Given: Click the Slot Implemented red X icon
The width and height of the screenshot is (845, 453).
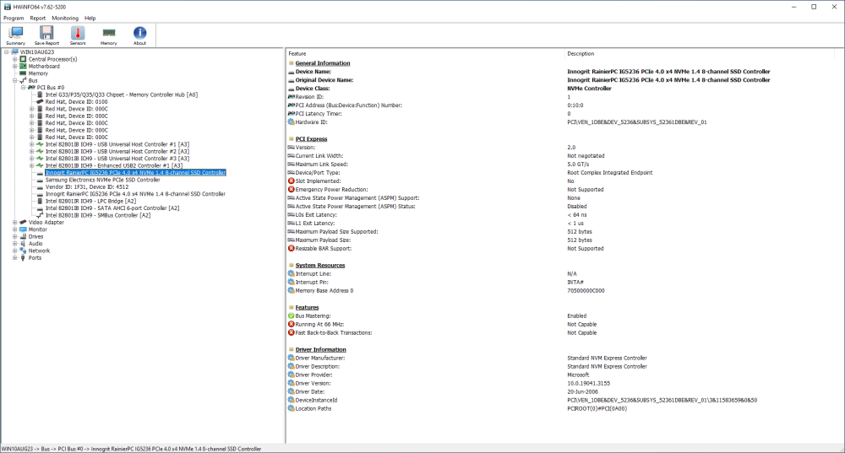Looking at the screenshot, I should (x=291, y=181).
